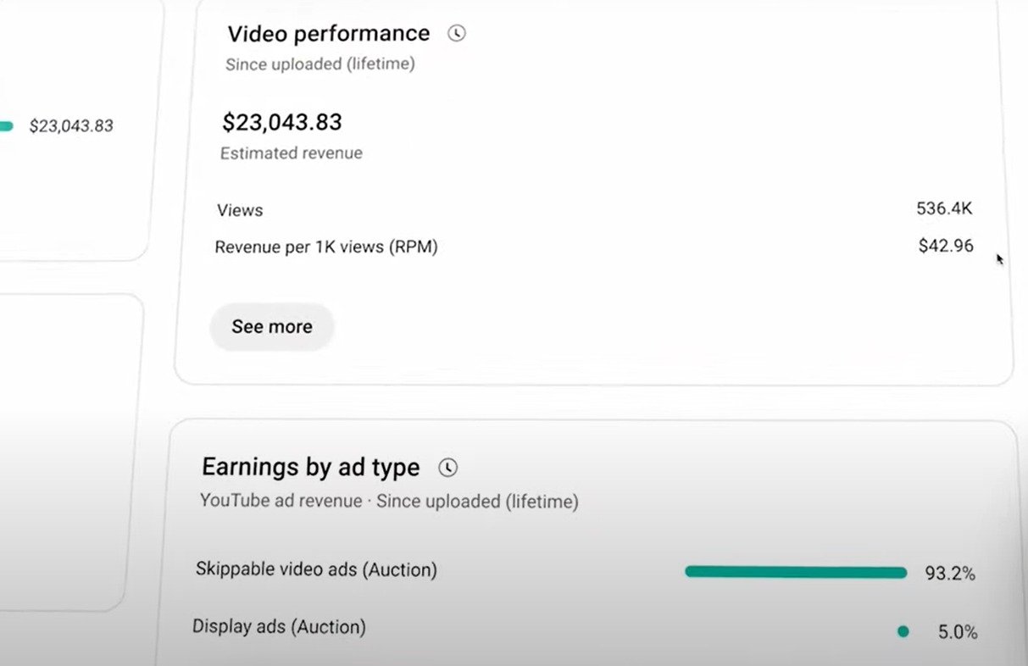The height and width of the screenshot is (666, 1028).
Task: Select the Revenue per 1K views (RPM) label
Action: [326, 247]
